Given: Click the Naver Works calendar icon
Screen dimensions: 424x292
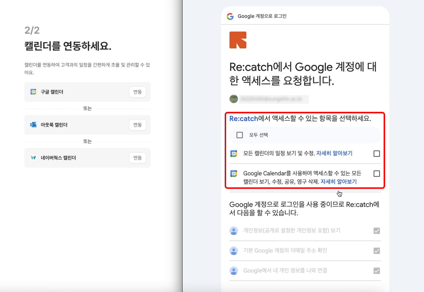Looking at the screenshot, I should point(33,158).
